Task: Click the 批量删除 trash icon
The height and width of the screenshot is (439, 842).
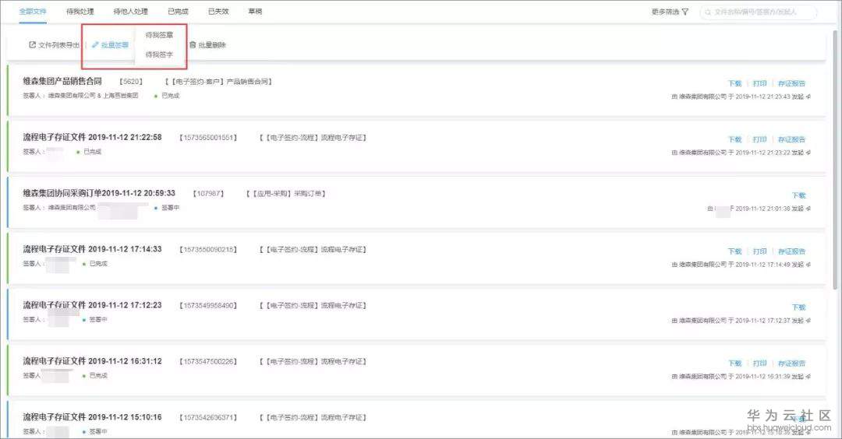Action: [193, 45]
